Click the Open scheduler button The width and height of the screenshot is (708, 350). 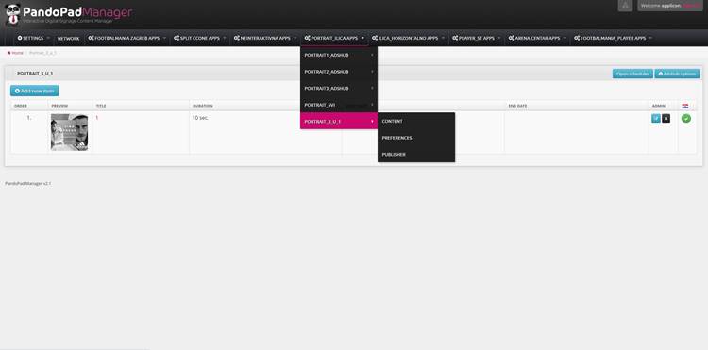[632, 74]
